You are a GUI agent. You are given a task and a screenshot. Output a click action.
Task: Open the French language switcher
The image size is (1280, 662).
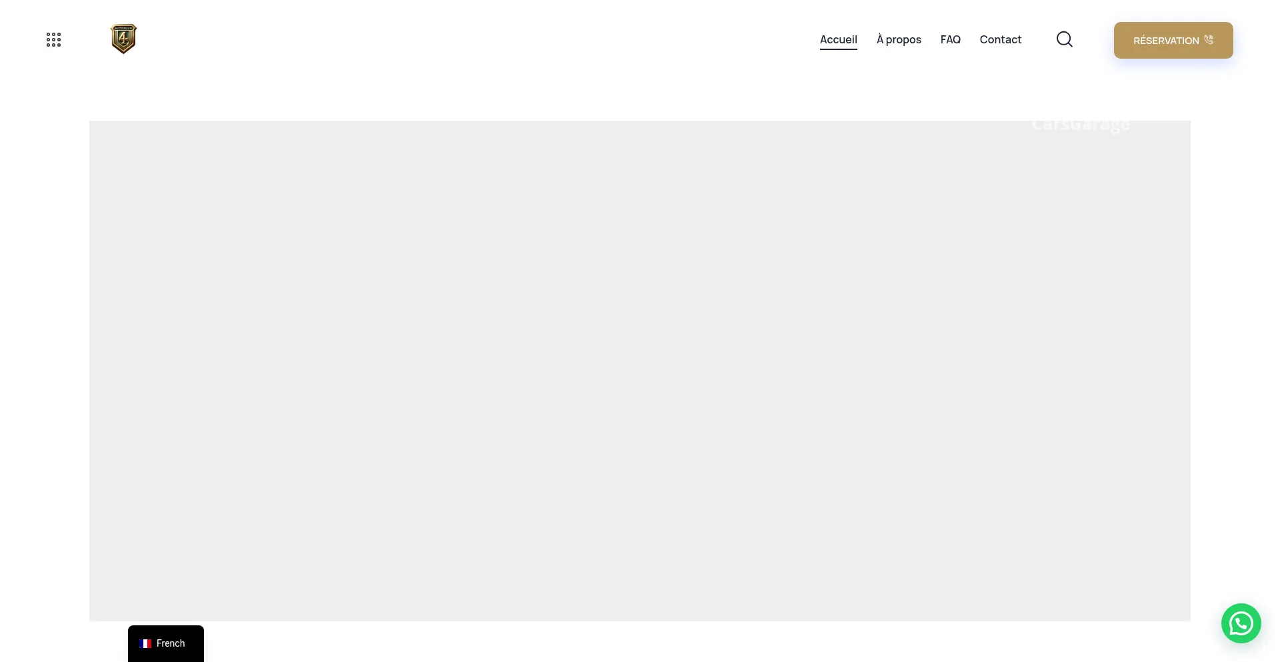[166, 643]
